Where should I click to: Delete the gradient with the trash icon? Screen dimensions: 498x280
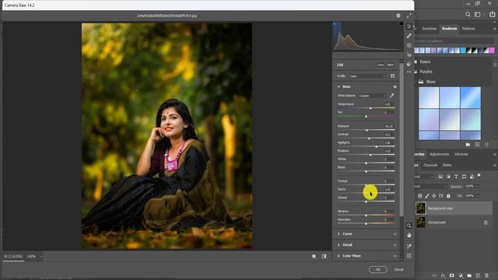tap(486, 145)
